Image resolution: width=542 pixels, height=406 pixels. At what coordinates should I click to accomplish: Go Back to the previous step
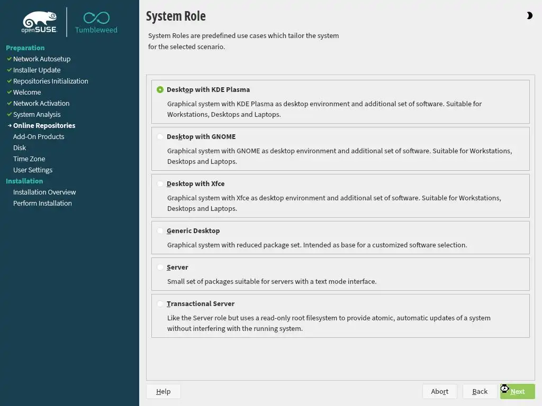[480, 391]
